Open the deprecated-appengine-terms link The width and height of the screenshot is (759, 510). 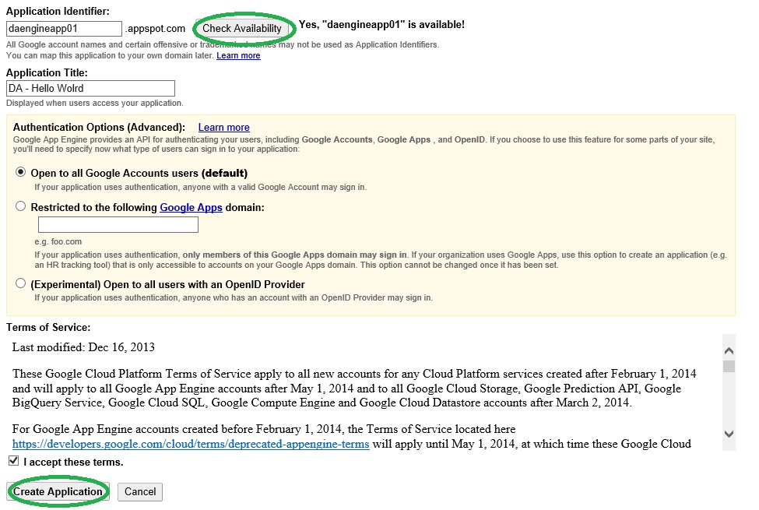coord(191,445)
